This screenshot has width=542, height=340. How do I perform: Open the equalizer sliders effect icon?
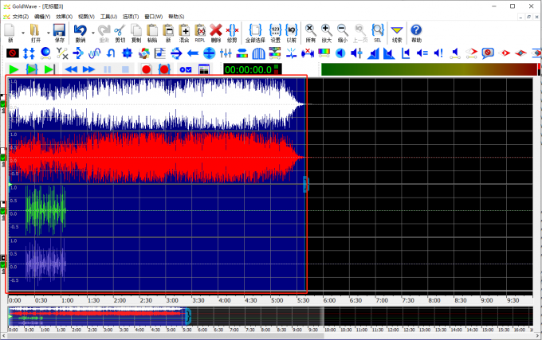tap(226, 53)
